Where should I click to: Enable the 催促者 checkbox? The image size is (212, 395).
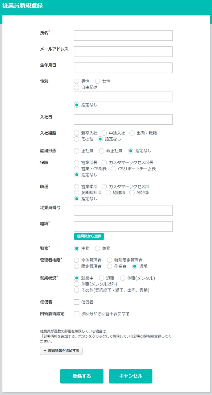pyautogui.click(x=77, y=302)
